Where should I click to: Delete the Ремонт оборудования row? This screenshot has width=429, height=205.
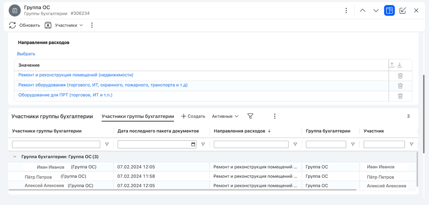(400, 86)
